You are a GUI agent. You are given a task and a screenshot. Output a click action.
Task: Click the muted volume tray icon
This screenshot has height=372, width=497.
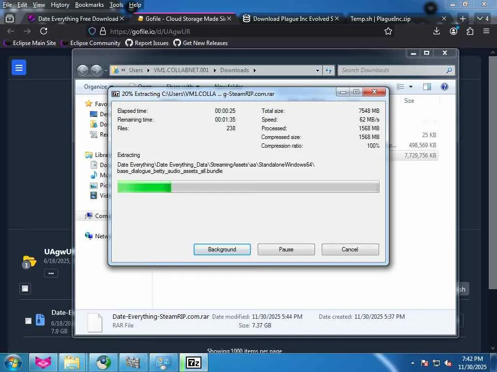point(448,363)
